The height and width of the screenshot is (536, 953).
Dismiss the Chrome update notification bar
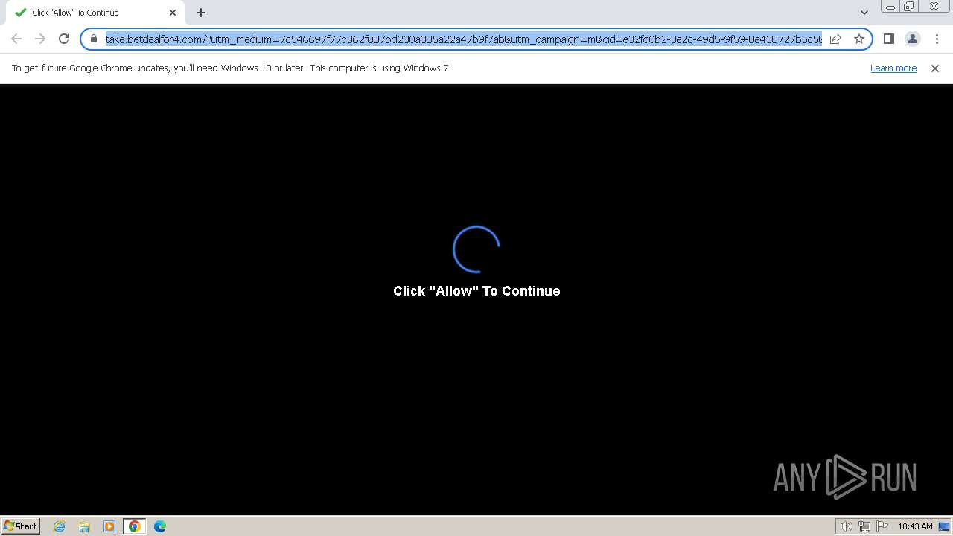[x=935, y=68]
